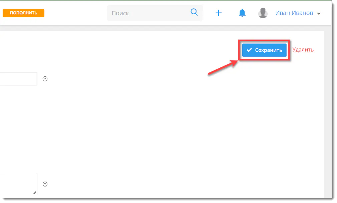The width and height of the screenshot is (337, 203).
Task: Focus the Поиск search field
Action: point(155,13)
